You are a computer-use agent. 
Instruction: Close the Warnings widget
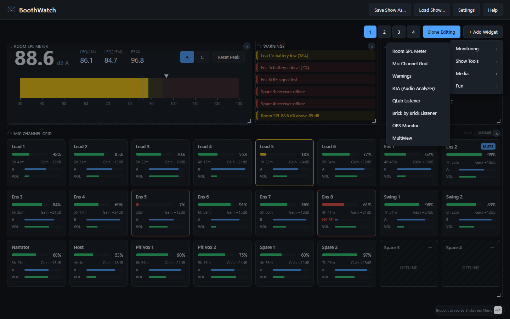[372, 46]
